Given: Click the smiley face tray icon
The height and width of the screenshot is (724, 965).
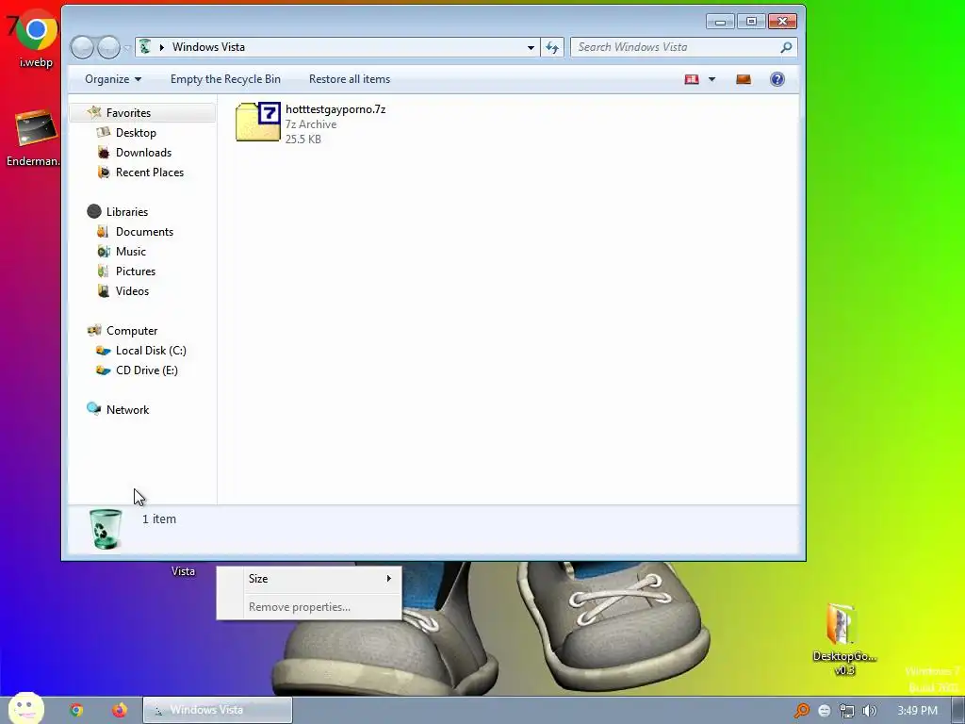Looking at the screenshot, I should pos(825,711).
